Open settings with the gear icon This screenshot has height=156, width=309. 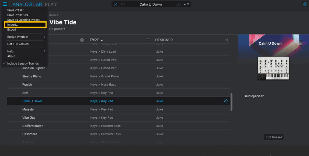tap(305, 4)
